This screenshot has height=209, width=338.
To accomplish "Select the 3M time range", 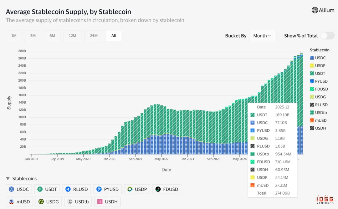I will coord(33,36).
